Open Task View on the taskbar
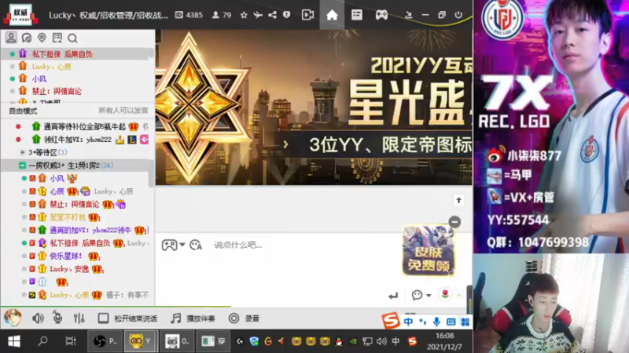This screenshot has height=353, width=629. pos(71,341)
